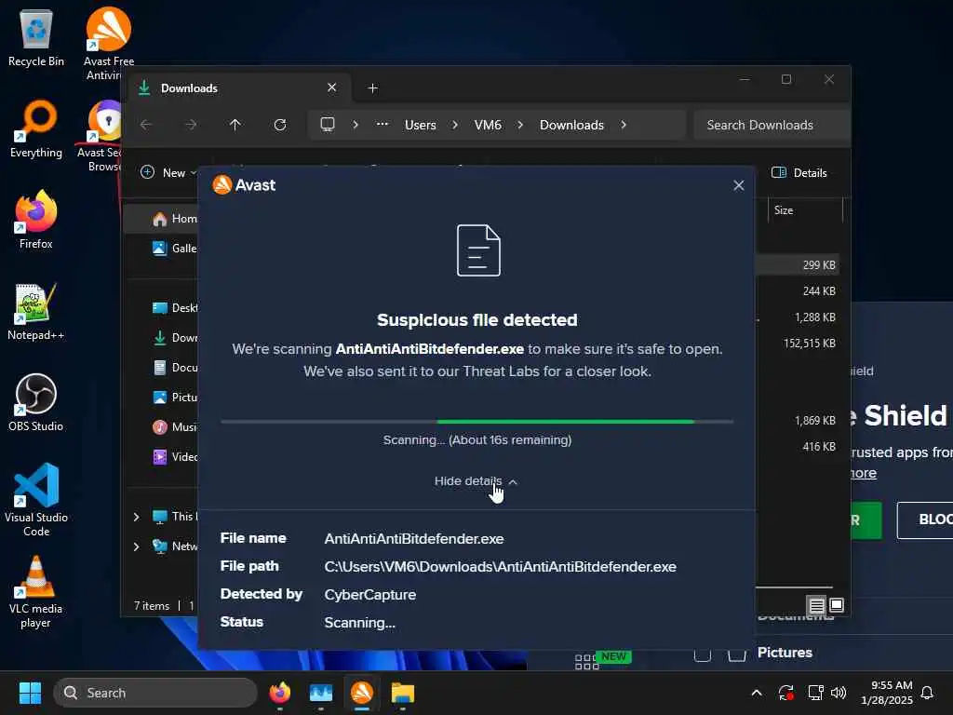Open VLC media player desktop shortcut
Screen dimensions: 953x715
coord(36,591)
